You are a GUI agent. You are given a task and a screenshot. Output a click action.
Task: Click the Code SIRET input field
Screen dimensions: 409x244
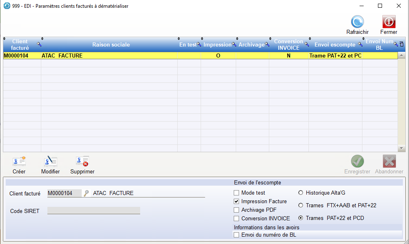[x=94, y=211]
